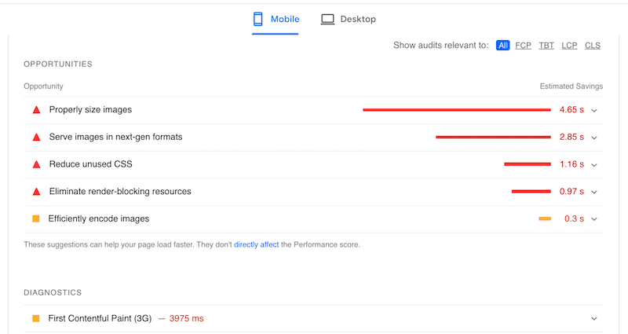Switch to the Mobile tab
The image size is (628, 334).
(x=276, y=19)
